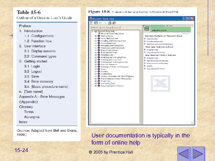The image size is (215, 161).
Task: Expand the Managing and Printing Files node
Action: (96, 46)
